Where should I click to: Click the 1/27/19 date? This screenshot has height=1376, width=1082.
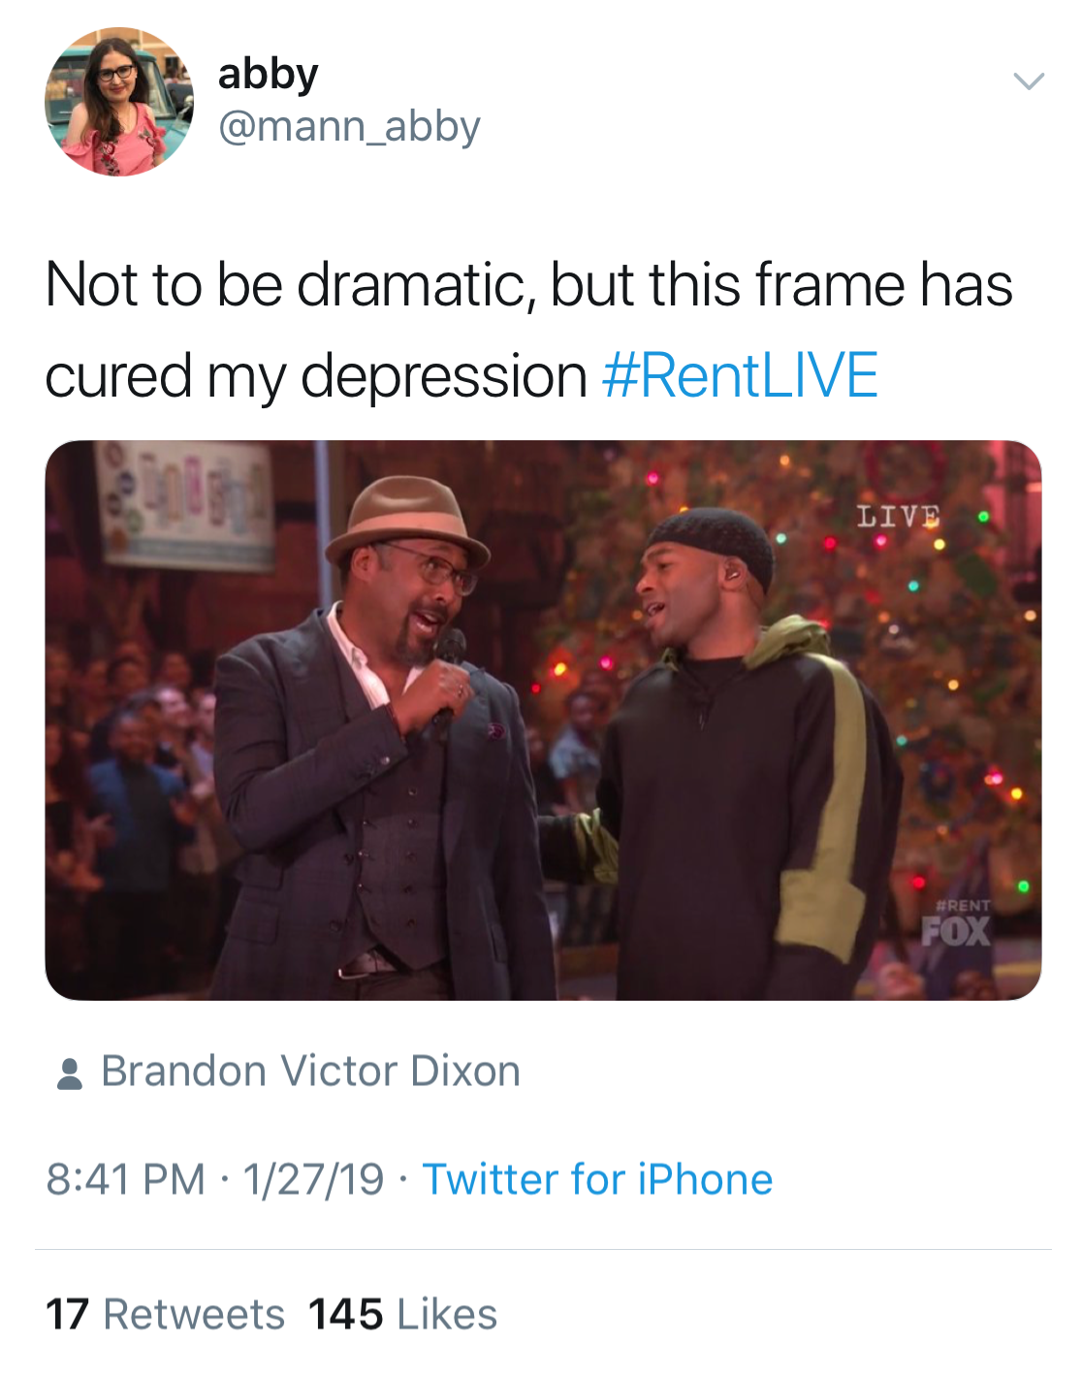pos(313,1180)
